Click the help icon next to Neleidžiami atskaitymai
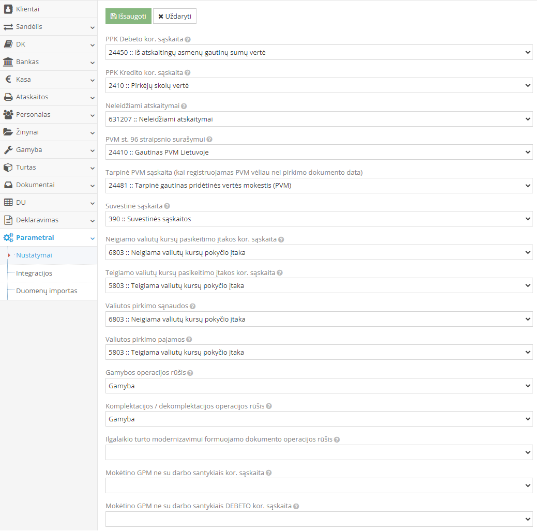 tap(184, 106)
